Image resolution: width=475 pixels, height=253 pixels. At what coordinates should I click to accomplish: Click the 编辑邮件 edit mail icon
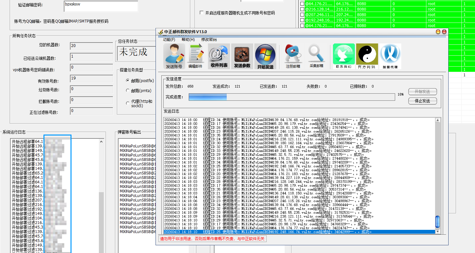(195, 56)
